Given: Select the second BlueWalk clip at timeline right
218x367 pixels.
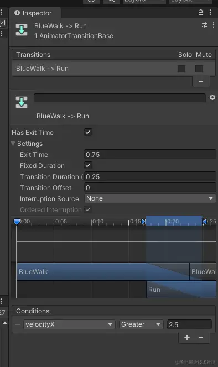Looking at the screenshot, I should 203,271.
